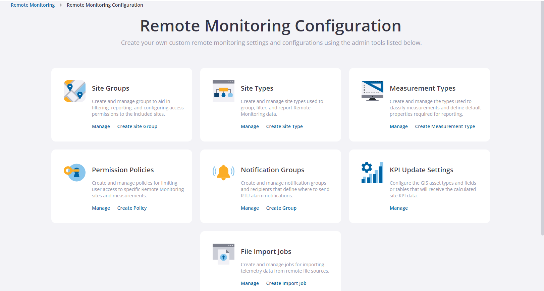Open Manage under Site Groups
This screenshot has width=544, height=291.
tap(101, 126)
